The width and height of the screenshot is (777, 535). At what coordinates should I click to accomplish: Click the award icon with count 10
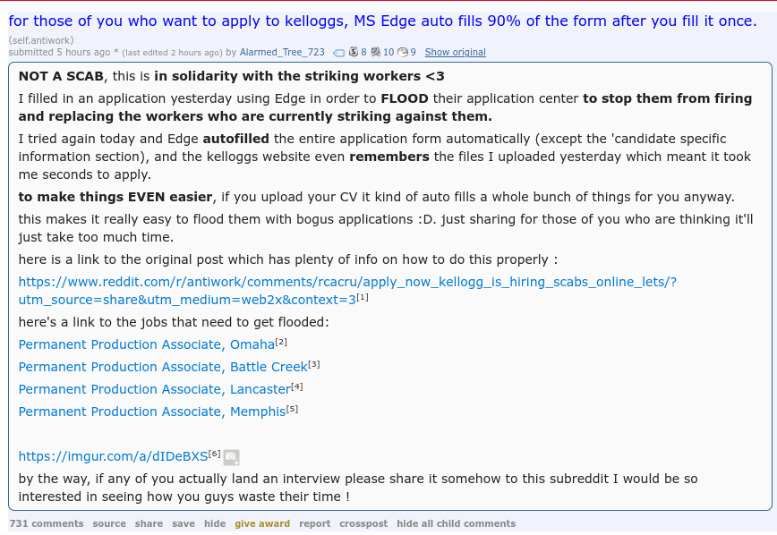coord(376,52)
